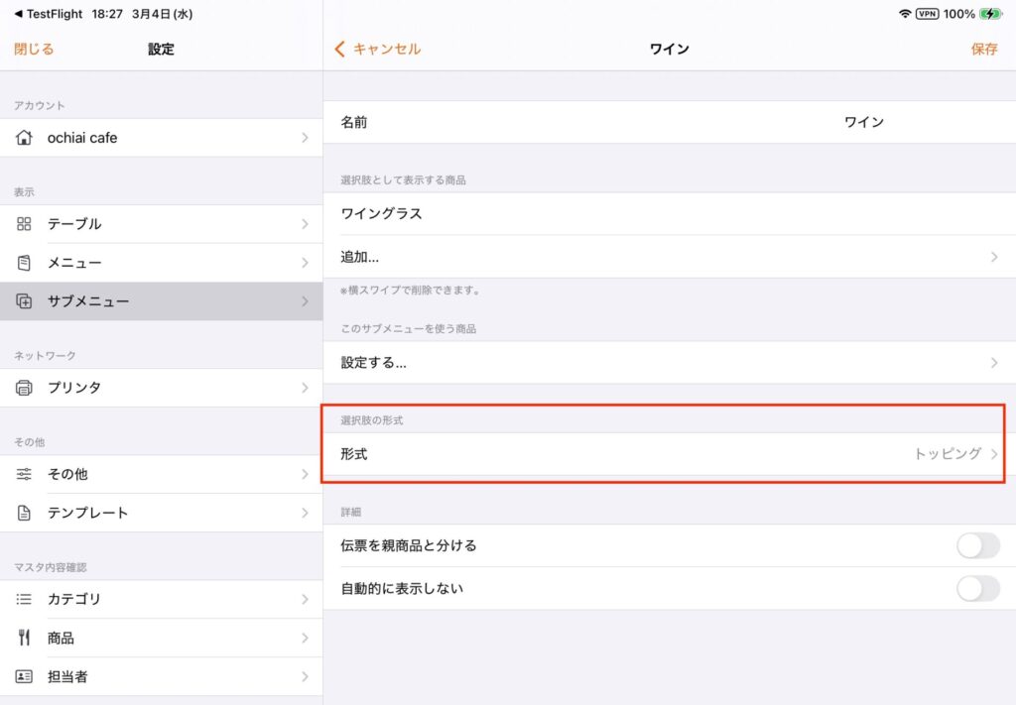Turn on 自動的に表示しない toggle
This screenshot has height=705, width=1016.
coord(976,588)
